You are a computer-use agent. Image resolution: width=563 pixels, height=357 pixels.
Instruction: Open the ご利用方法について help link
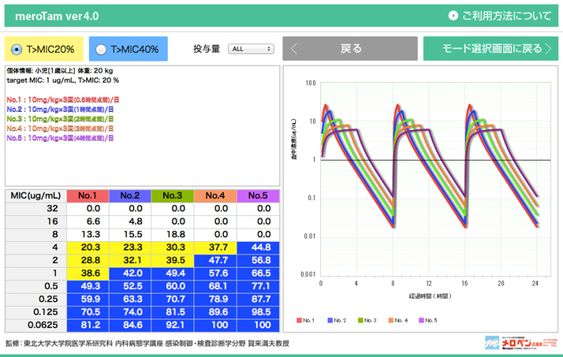[x=506, y=15]
